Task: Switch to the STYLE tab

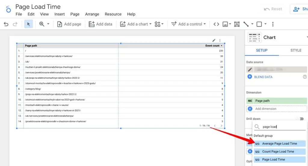Action: 296,50
